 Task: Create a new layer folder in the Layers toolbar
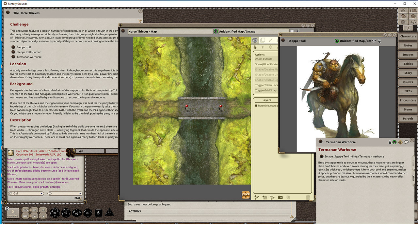280,197
